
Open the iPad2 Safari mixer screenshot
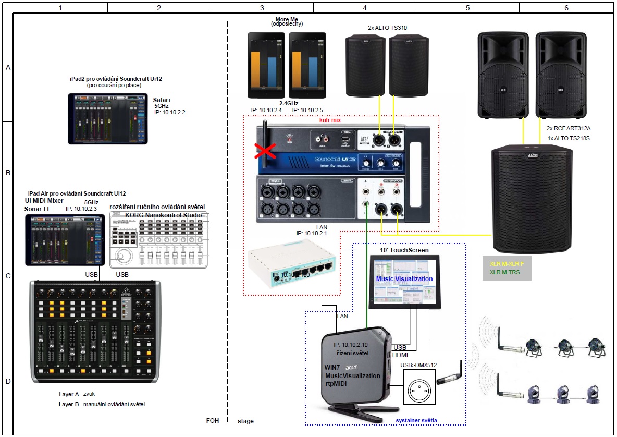pos(108,118)
